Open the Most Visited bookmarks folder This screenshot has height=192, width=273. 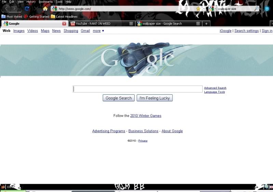(x=12, y=16)
